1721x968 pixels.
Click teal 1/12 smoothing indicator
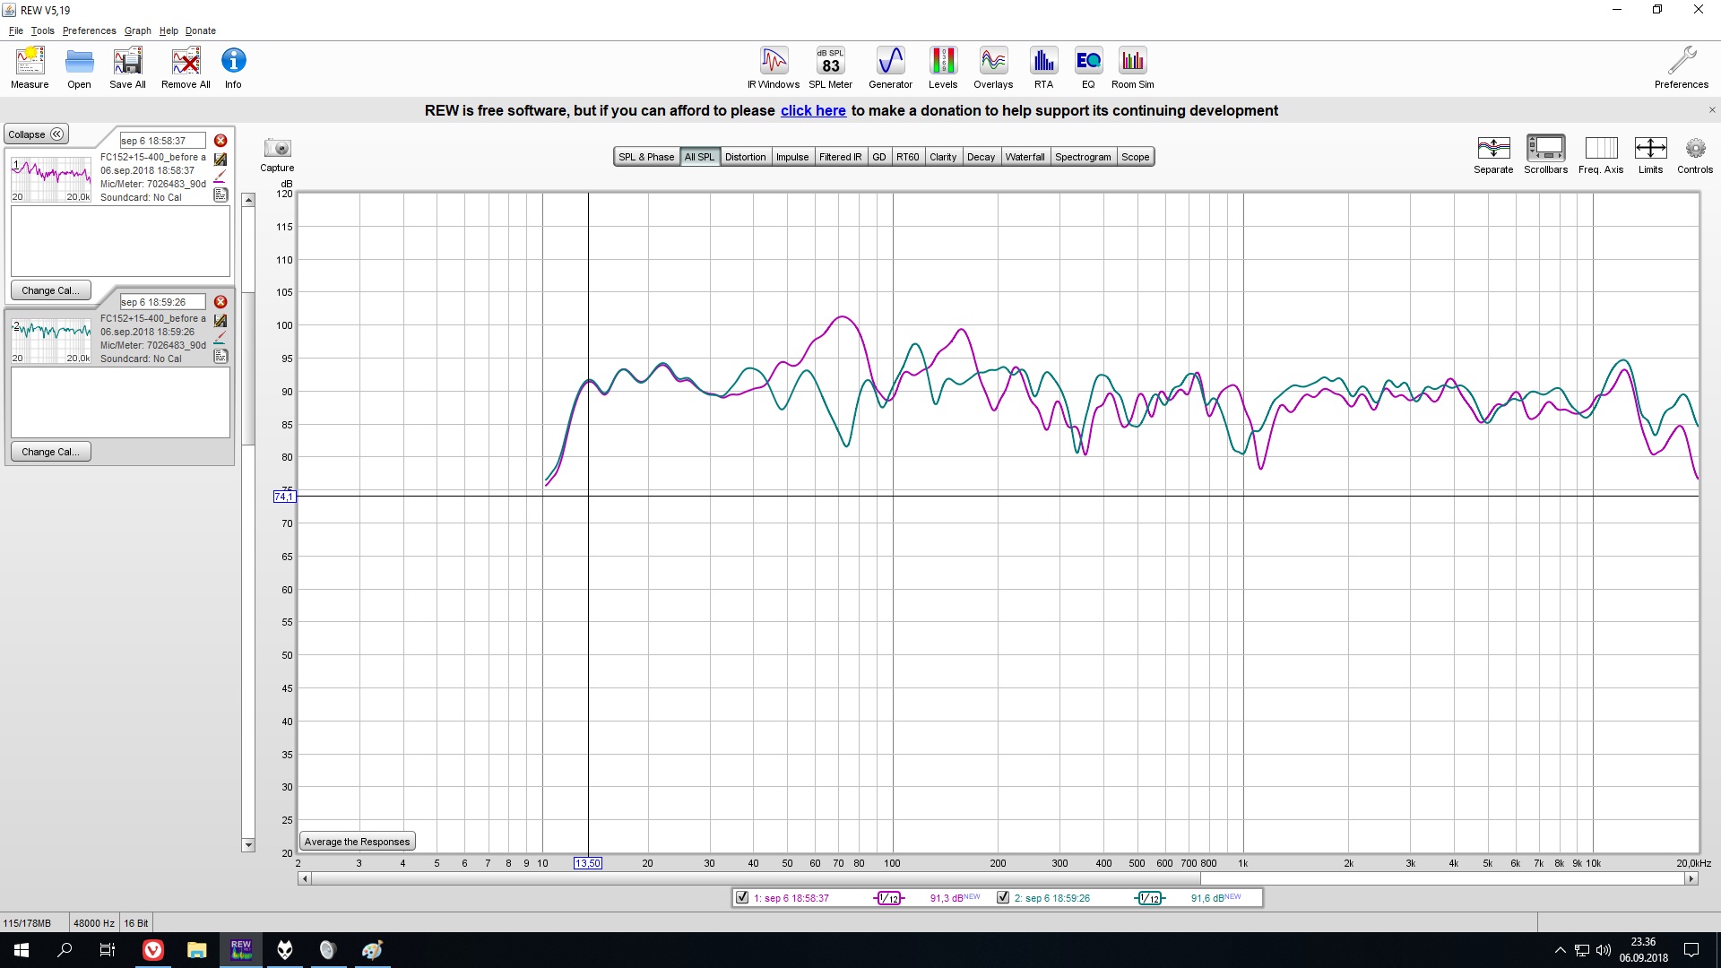[x=1150, y=898]
